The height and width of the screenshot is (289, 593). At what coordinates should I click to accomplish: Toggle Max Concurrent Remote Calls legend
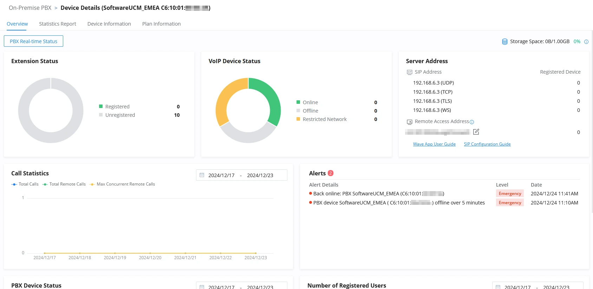point(122,184)
